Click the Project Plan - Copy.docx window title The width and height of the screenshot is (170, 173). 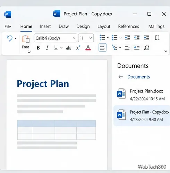point(88,14)
